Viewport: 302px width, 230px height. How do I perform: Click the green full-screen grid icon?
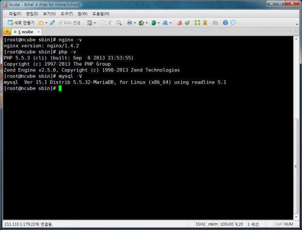[x=197, y=23]
